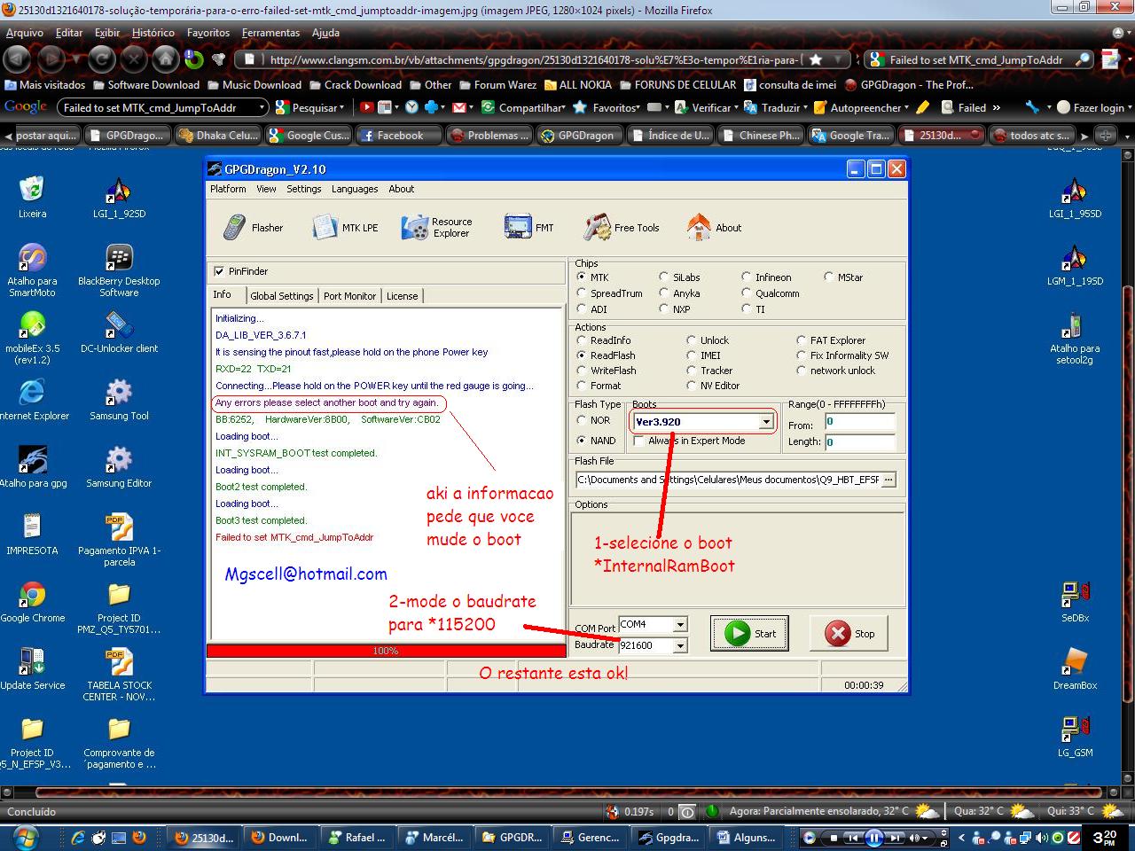The image size is (1135, 851).
Task: Click the Range From input field
Action: tap(859, 422)
